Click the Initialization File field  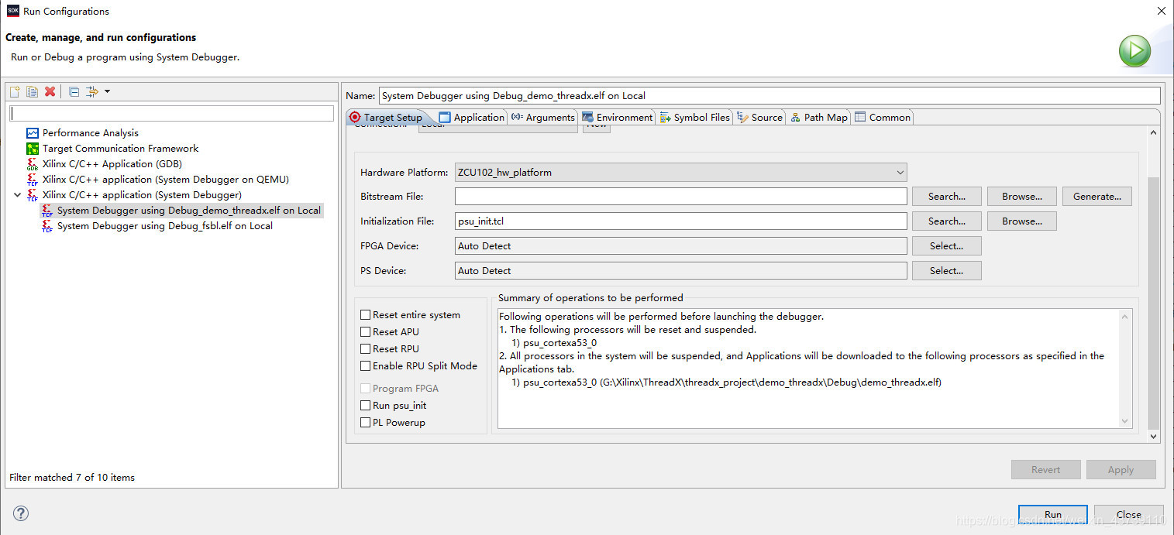click(x=680, y=221)
